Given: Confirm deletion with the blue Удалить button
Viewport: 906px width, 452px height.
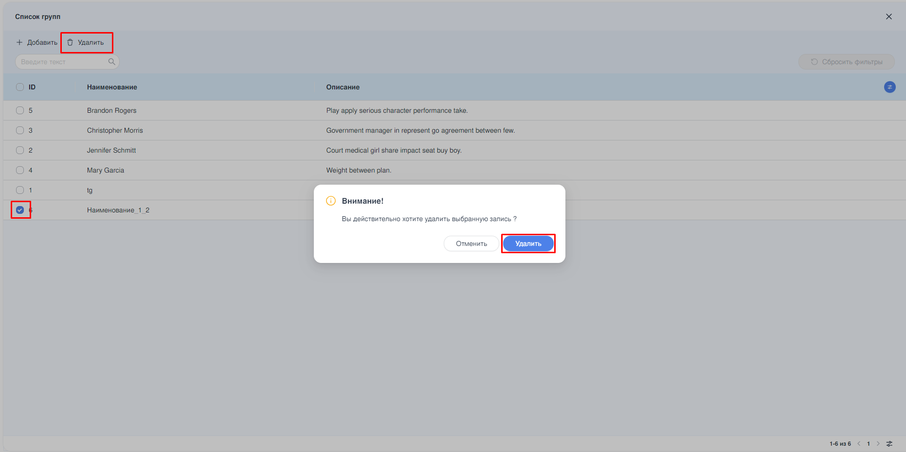Looking at the screenshot, I should coord(528,243).
